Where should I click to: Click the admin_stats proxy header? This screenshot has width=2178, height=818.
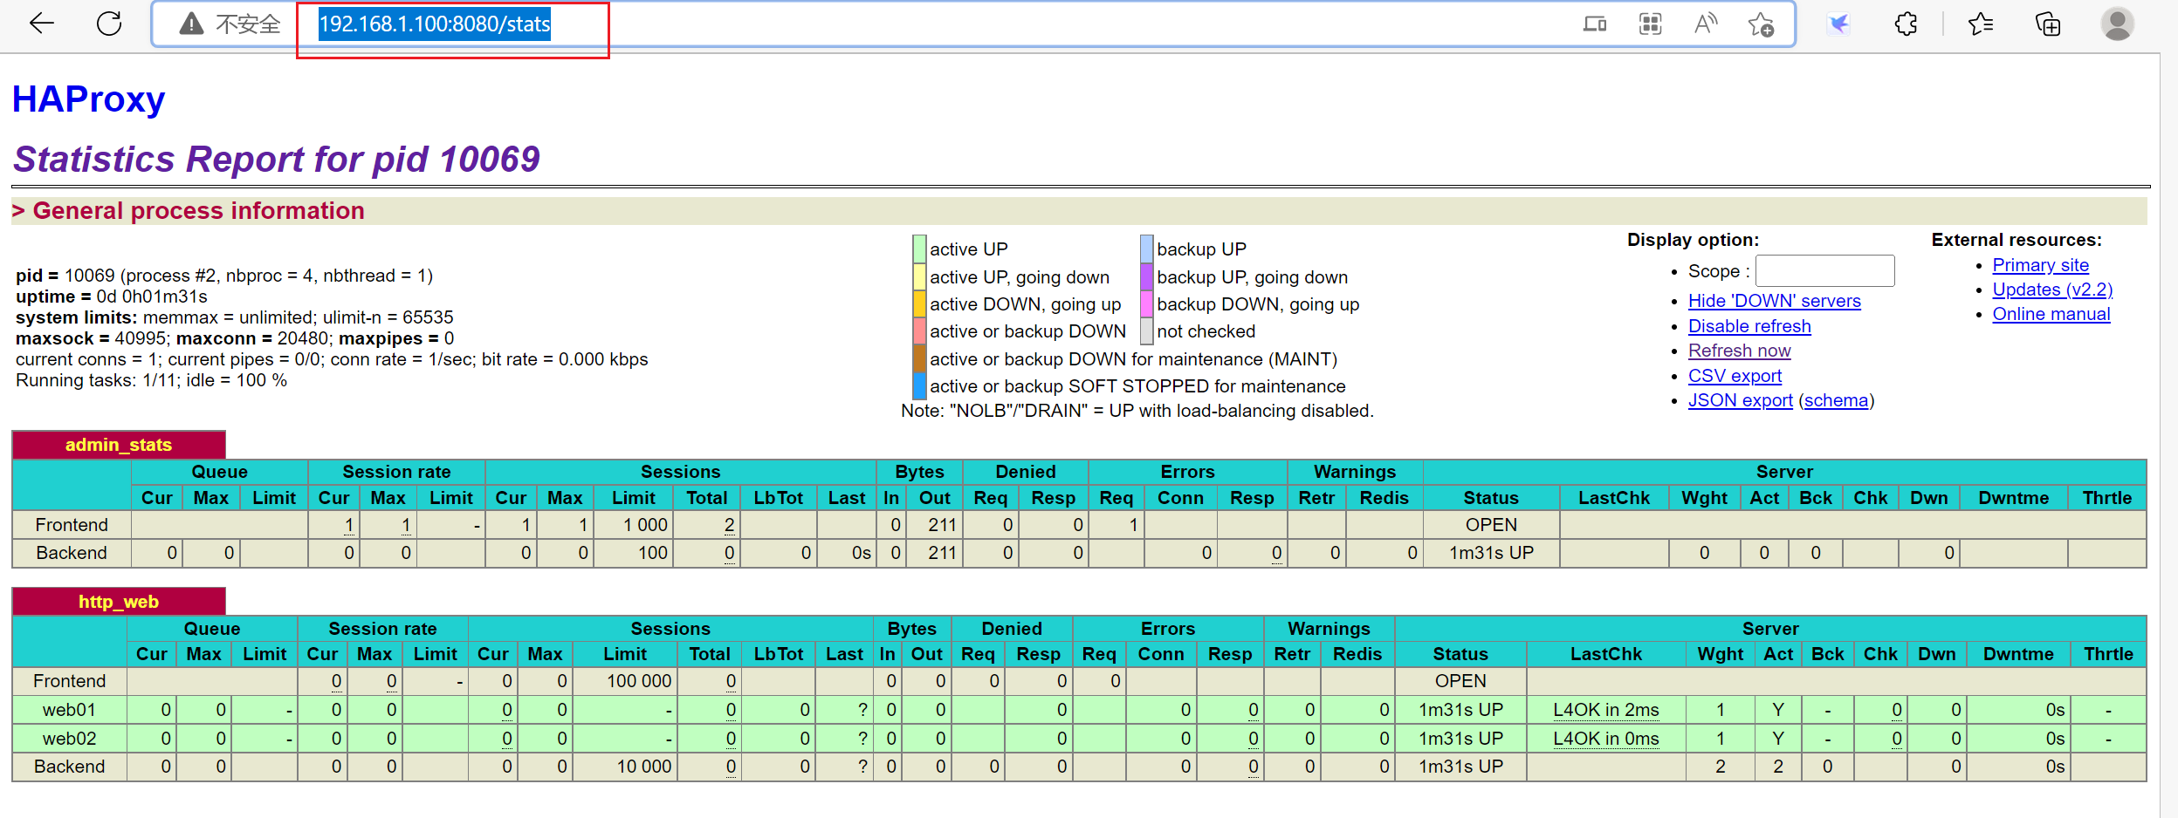pos(119,445)
